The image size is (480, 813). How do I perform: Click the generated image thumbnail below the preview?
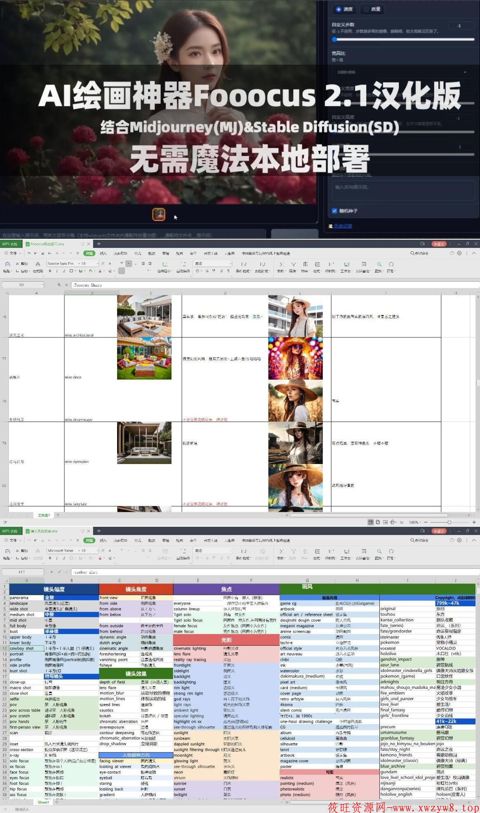click(x=159, y=214)
